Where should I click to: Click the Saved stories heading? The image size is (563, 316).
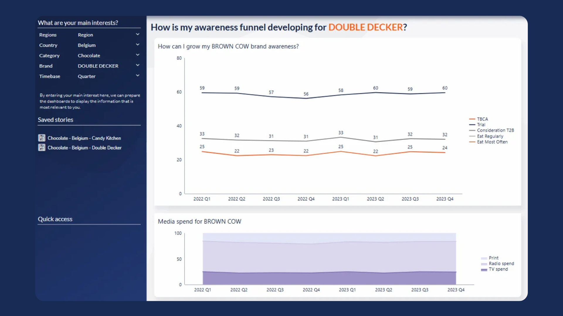point(55,120)
